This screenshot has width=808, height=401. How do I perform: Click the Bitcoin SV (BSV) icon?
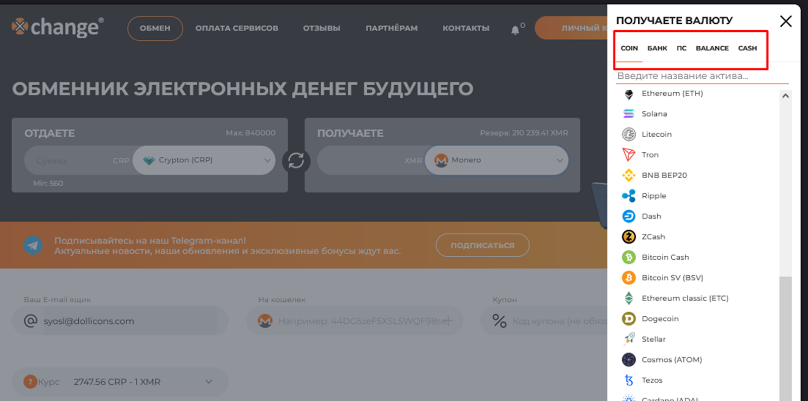click(x=629, y=277)
